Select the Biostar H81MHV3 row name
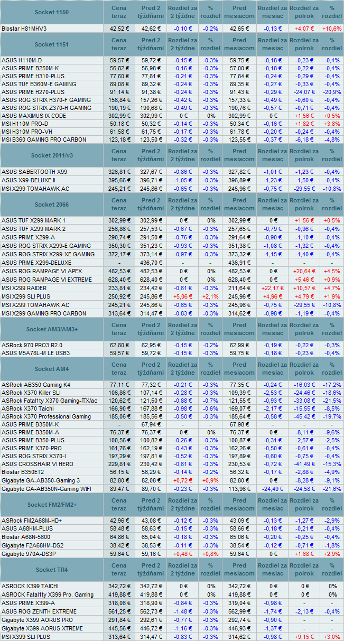The width and height of the screenshot is (344, 641). pos(24,28)
